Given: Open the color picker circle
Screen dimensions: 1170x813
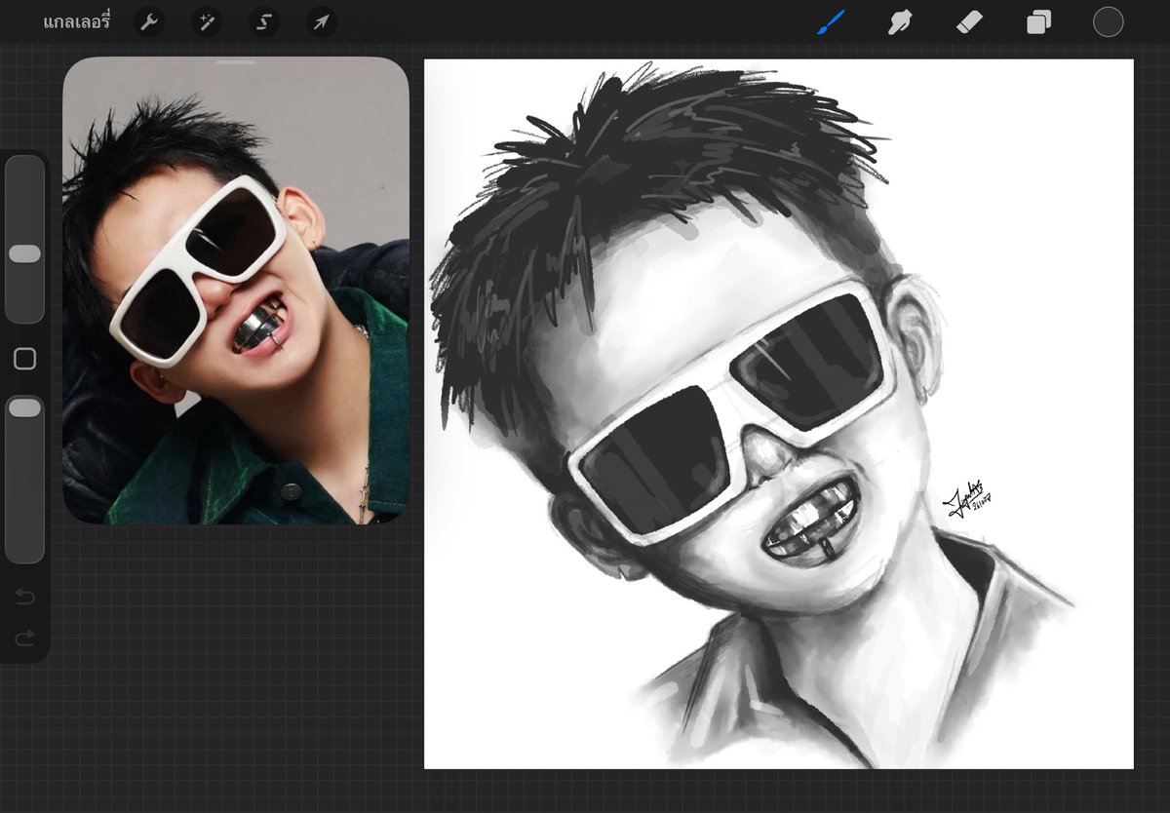Looking at the screenshot, I should 1108,21.
